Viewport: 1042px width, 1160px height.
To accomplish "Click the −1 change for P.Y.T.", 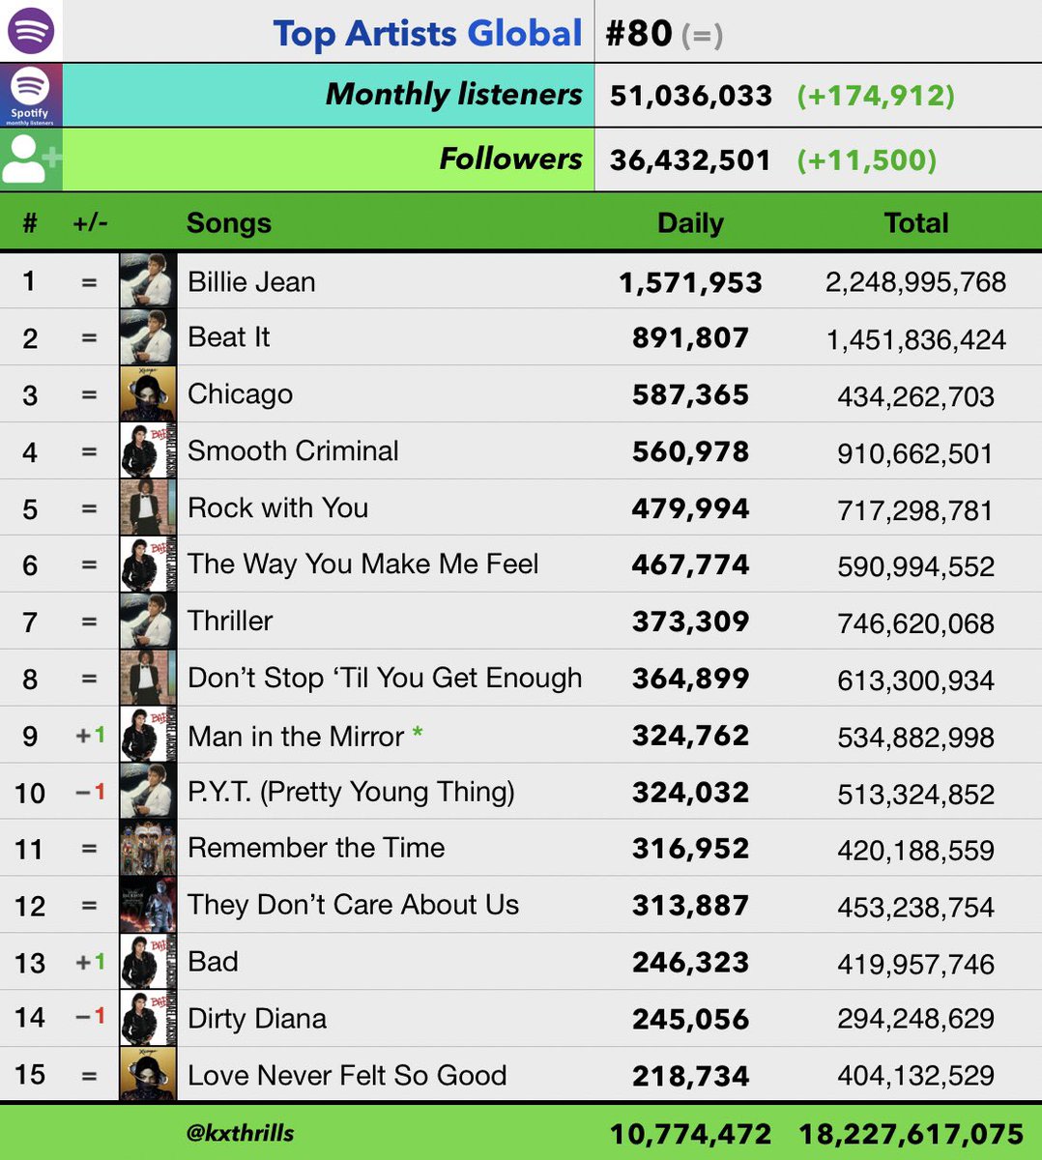I will 90,793.
